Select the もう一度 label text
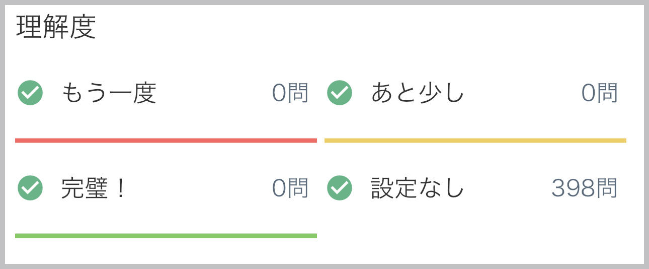The width and height of the screenshot is (649, 269). [x=109, y=93]
